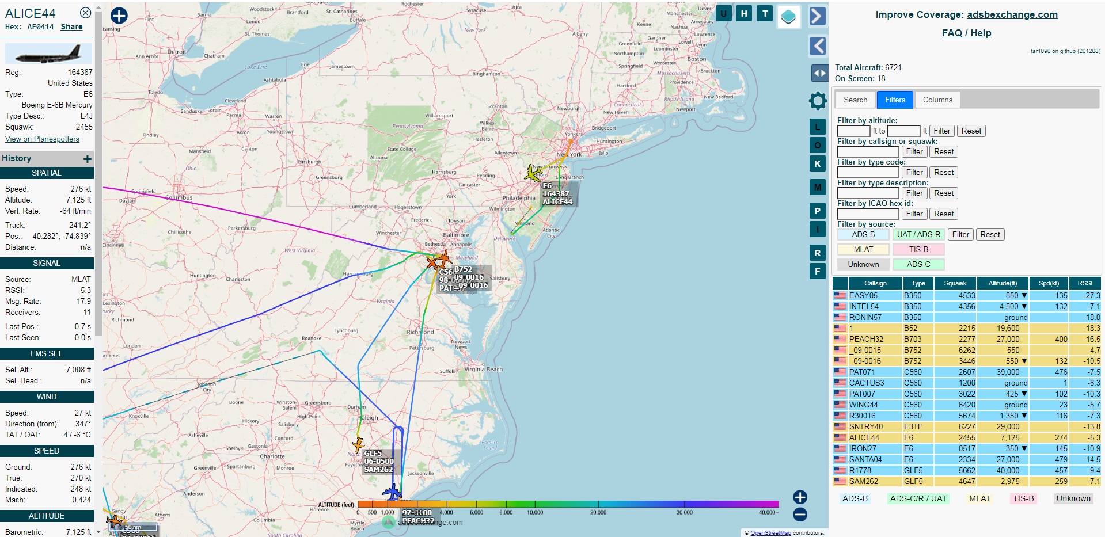Click the type code filter field
Screen dimensions: 1105x537
pyautogui.click(x=868, y=173)
